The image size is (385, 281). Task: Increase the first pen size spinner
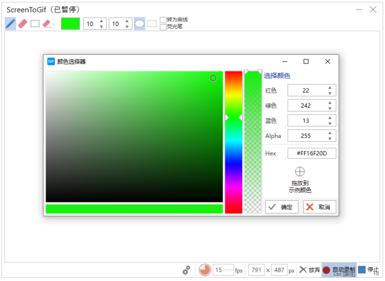tap(102, 21)
